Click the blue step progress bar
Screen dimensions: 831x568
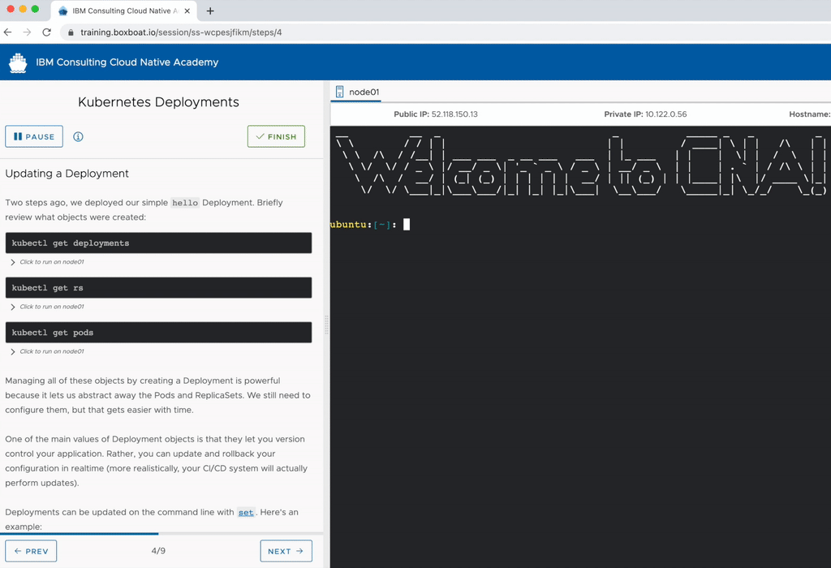tap(81, 534)
